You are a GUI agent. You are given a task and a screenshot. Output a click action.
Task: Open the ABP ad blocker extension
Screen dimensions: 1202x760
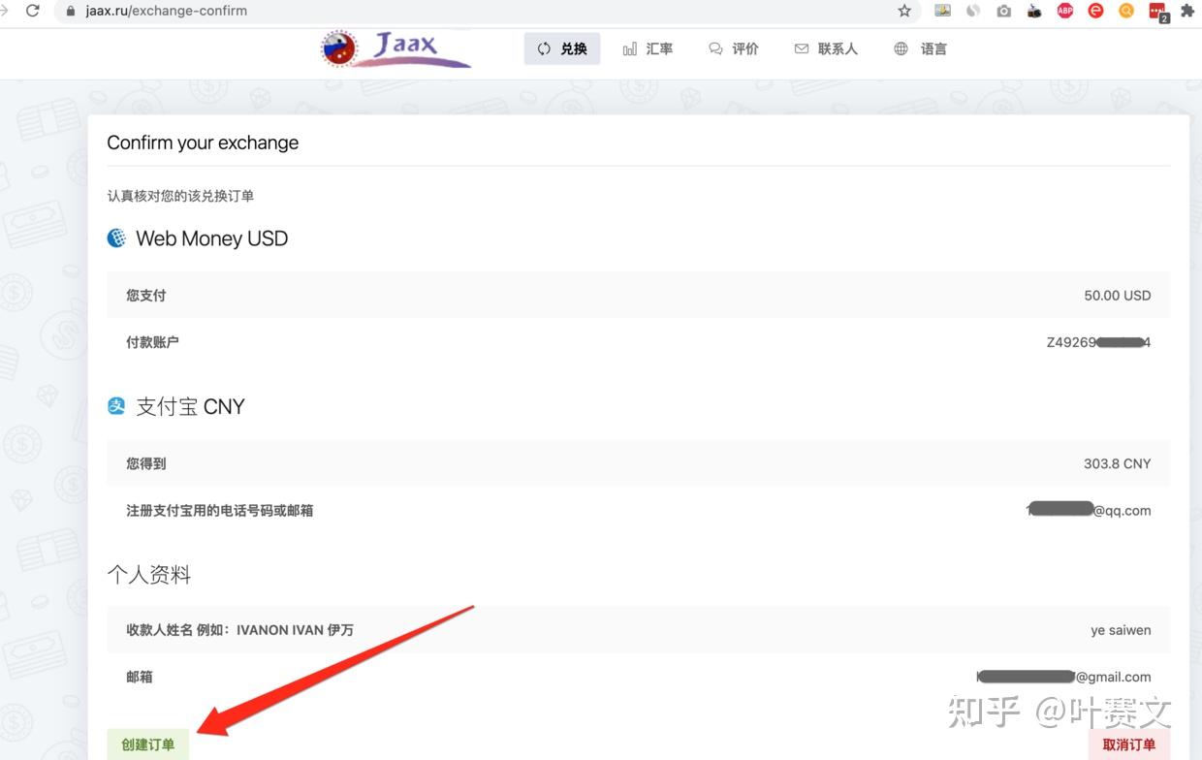point(1065,11)
